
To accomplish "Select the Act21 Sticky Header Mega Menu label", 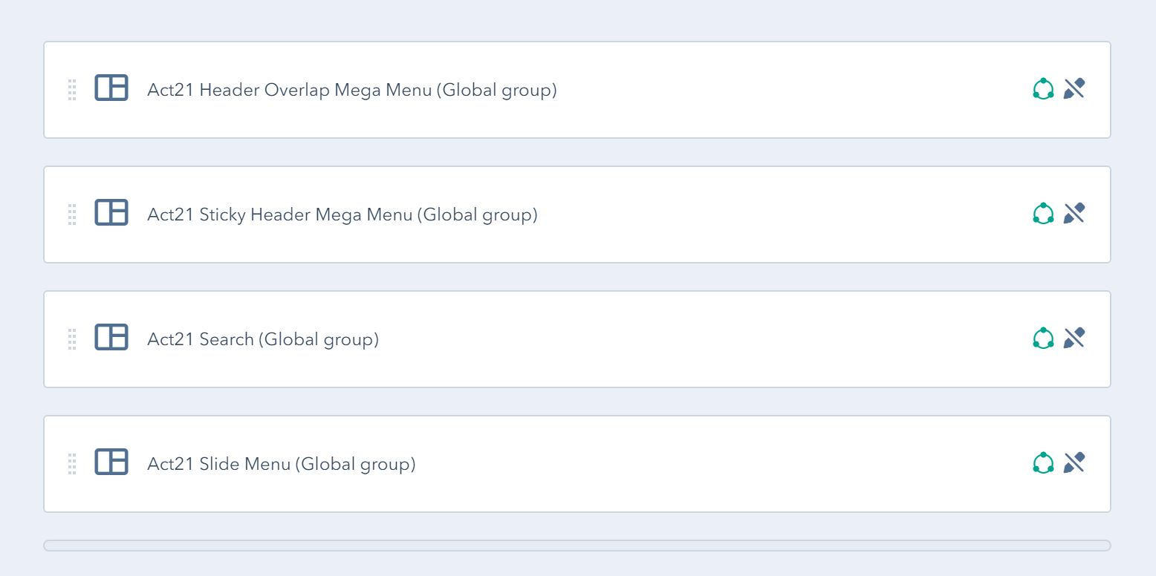I will point(342,215).
